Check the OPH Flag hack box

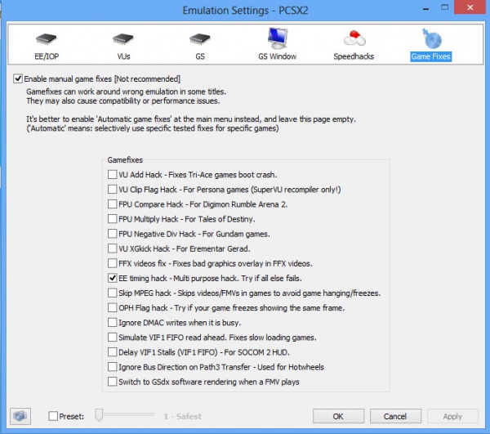pyautogui.click(x=112, y=307)
